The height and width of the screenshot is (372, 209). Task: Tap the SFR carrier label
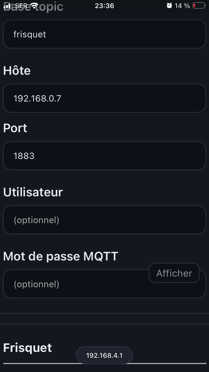(21, 6)
